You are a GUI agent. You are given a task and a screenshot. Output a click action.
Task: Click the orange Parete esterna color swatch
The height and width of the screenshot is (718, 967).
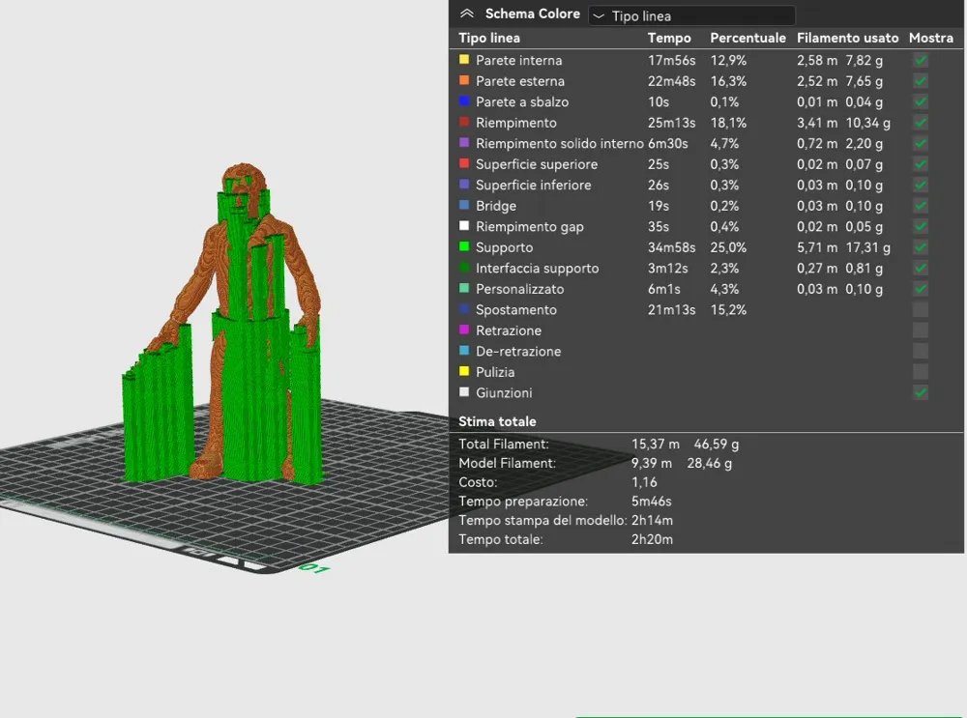tap(464, 81)
